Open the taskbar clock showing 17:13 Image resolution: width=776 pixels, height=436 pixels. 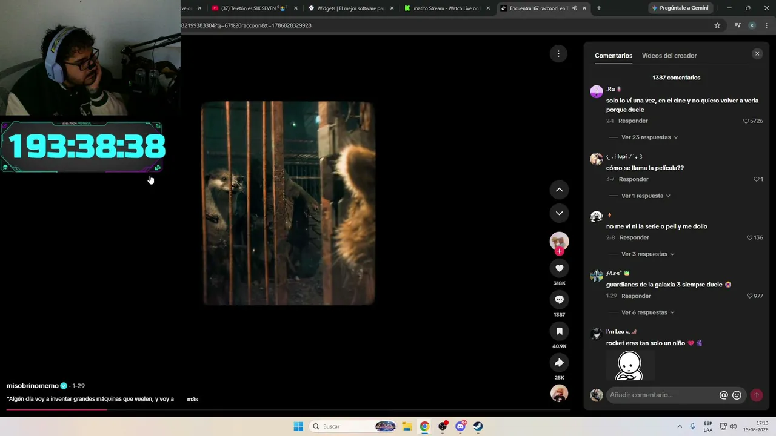click(757, 426)
